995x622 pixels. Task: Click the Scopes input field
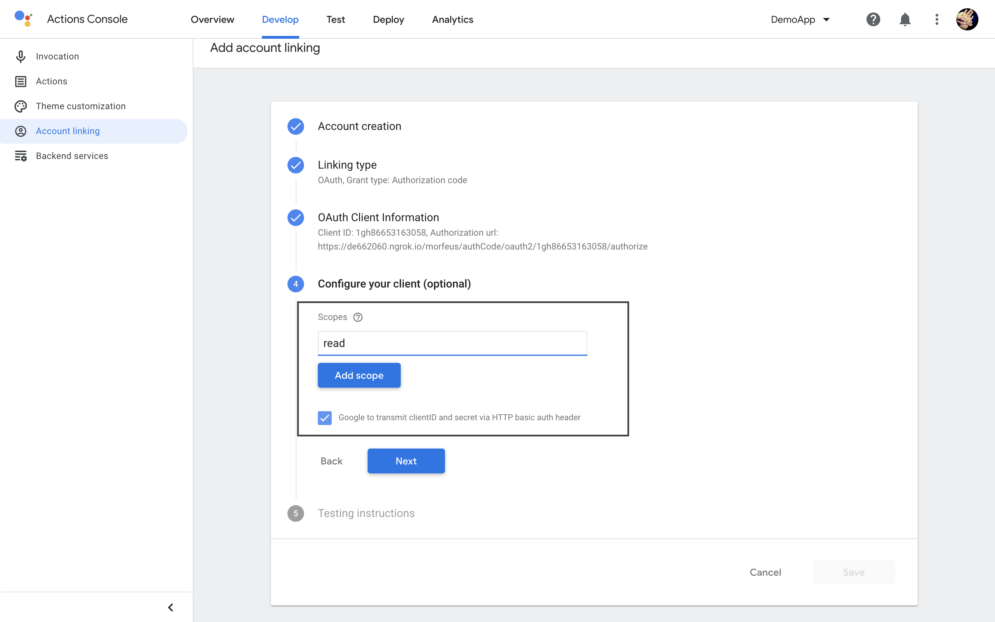pyautogui.click(x=452, y=343)
